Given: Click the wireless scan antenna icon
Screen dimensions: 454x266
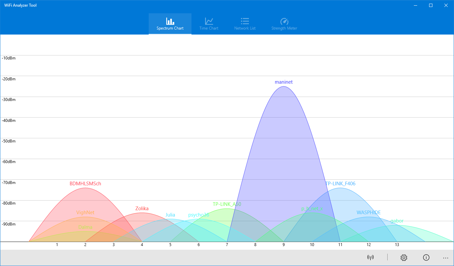Looking at the screenshot, I should click(371, 257).
